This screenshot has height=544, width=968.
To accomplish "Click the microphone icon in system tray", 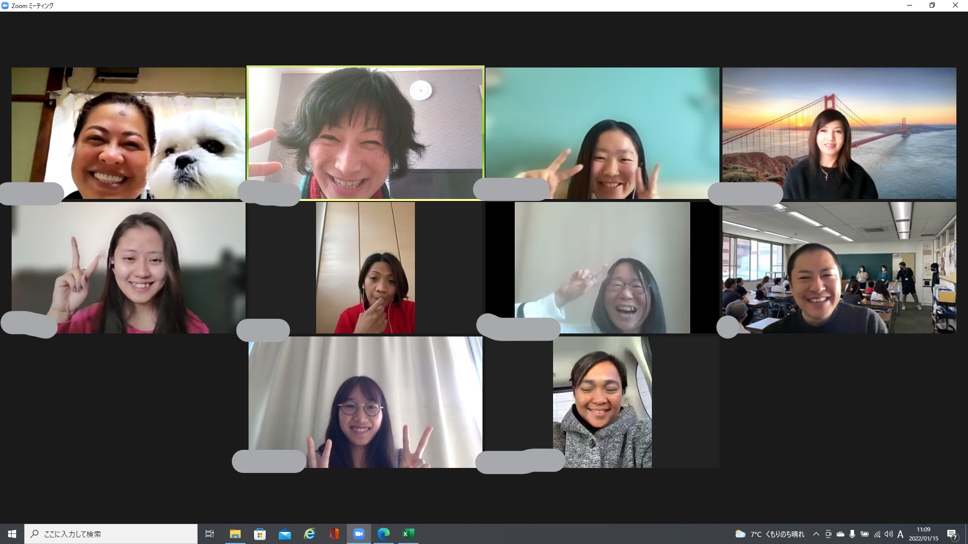I will click(x=852, y=534).
